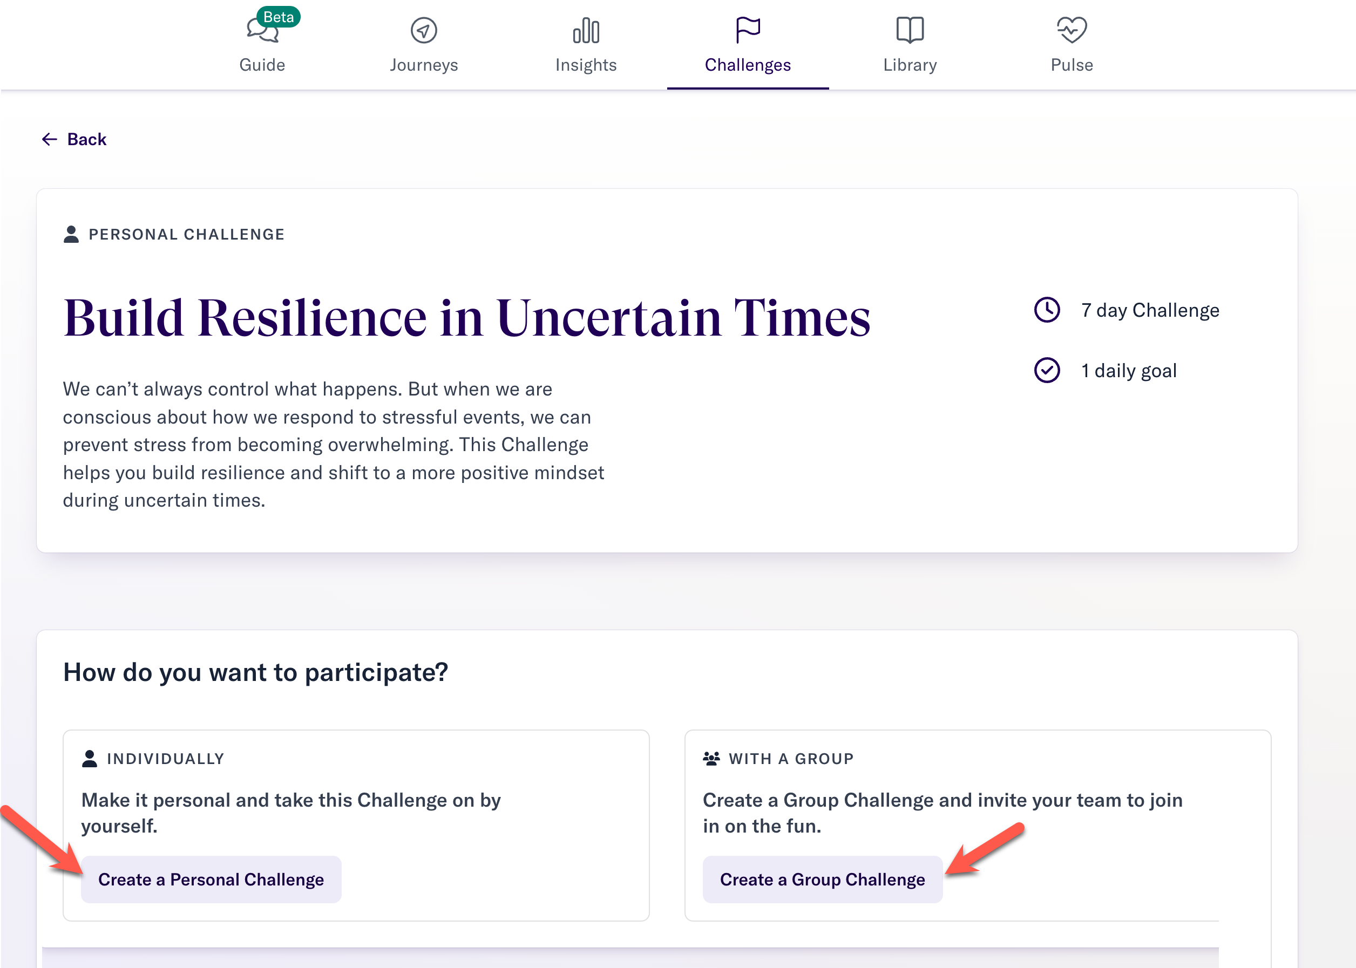1356x968 pixels.
Task: Click the Build Resilience in Uncertain Times heading
Action: tap(467, 318)
